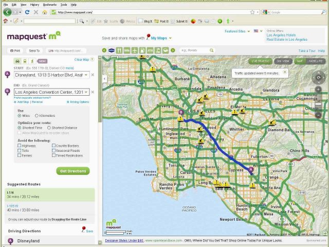This screenshot has width=329, height=247.
Task: Open the Tools menu
Action: (64, 5)
